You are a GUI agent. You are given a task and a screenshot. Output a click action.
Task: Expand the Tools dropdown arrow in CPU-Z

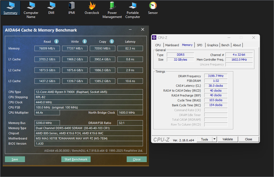point(214,139)
